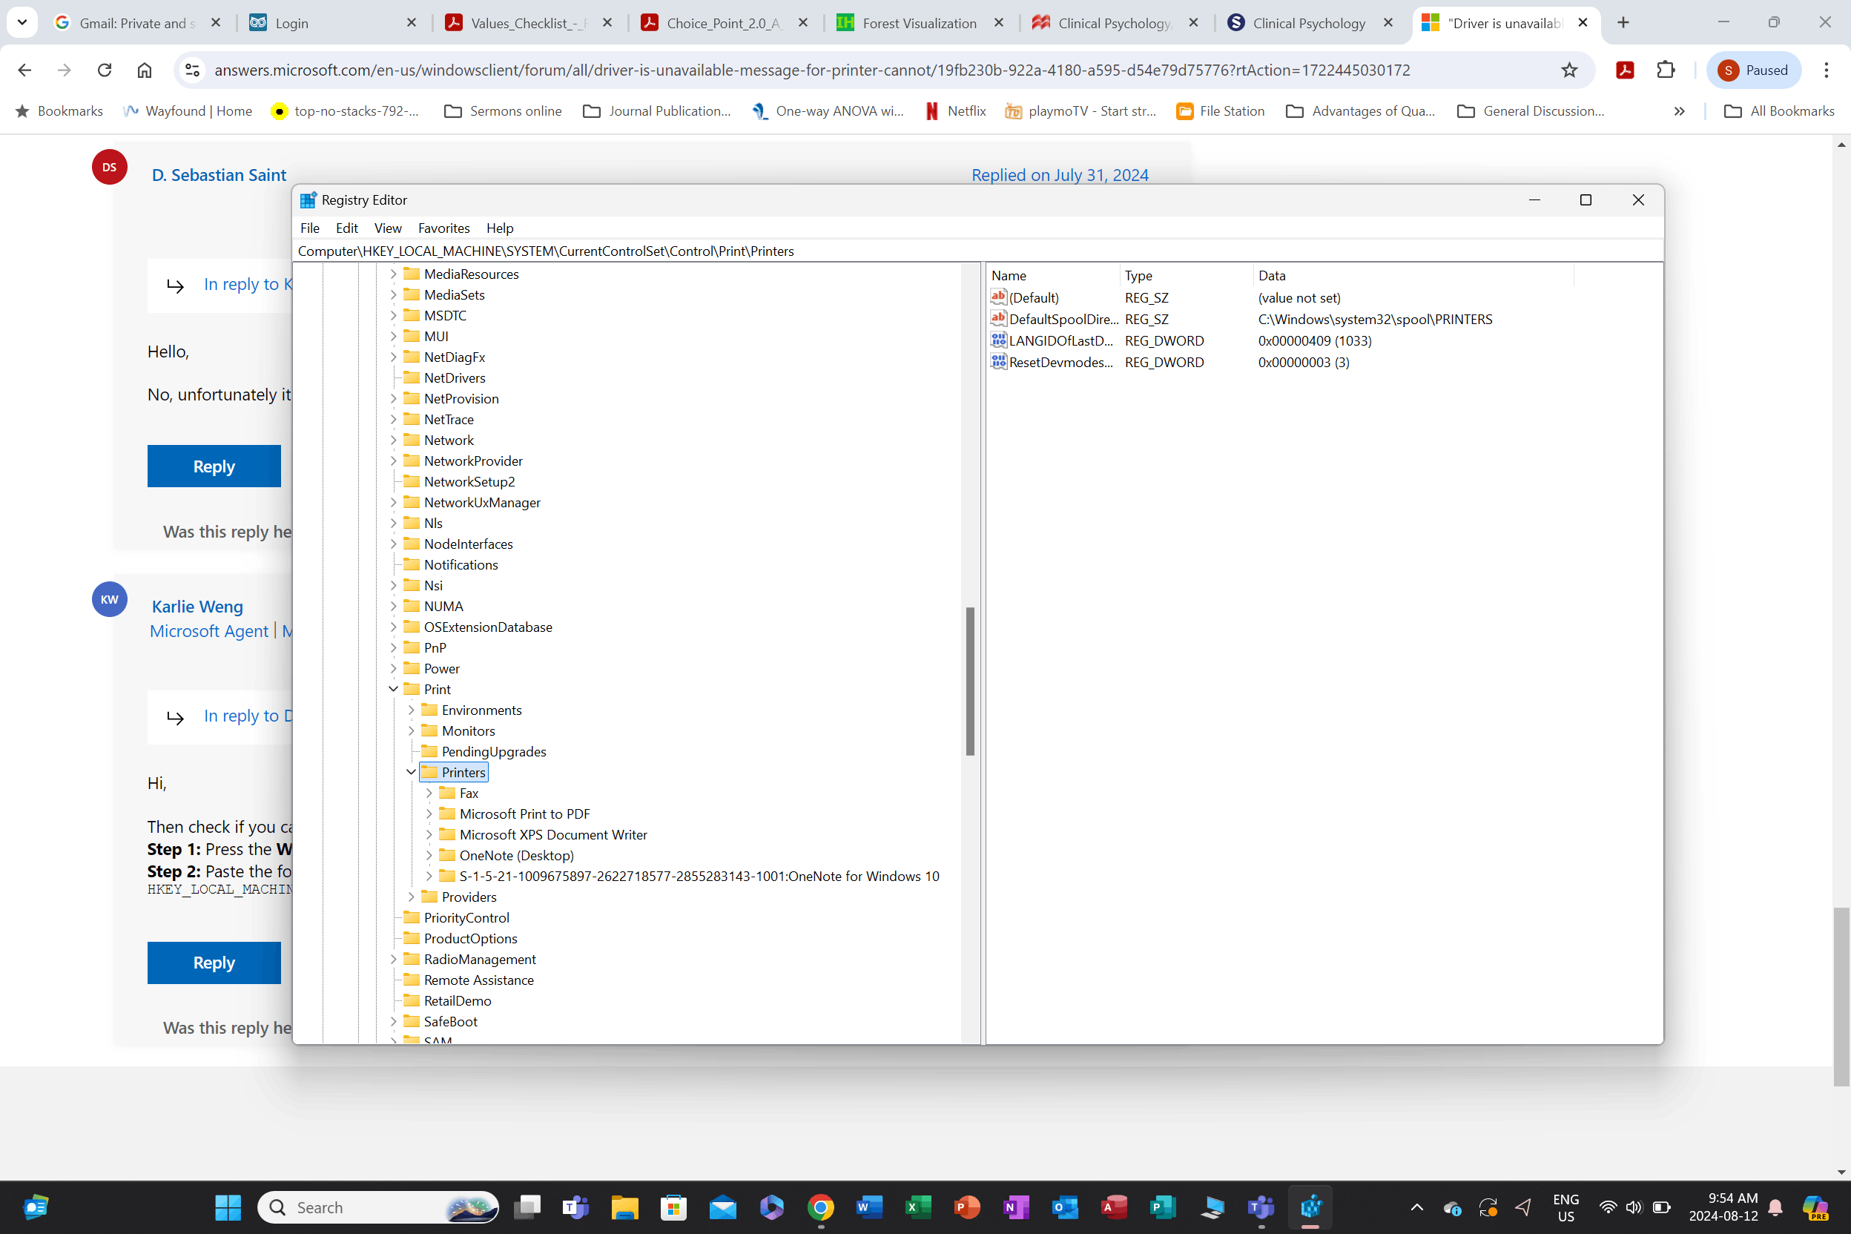The image size is (1851, 1234).
Task: Click the Registry Editor taskbar icon
Action: pyautogui.click(x=1310, y=1207)
